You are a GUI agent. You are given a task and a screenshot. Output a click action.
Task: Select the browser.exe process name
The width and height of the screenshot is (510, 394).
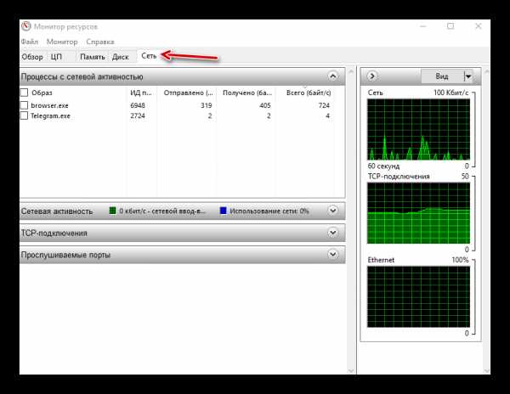coord(50,105)
